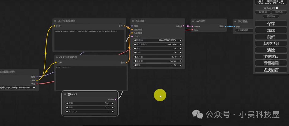289x126 pixels.
Task: Click the 高度 512 value field
Action: 90,107
